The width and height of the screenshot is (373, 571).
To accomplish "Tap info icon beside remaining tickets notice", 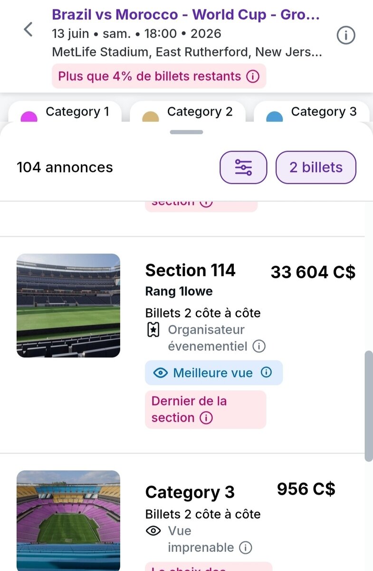I will coord(253,76).
